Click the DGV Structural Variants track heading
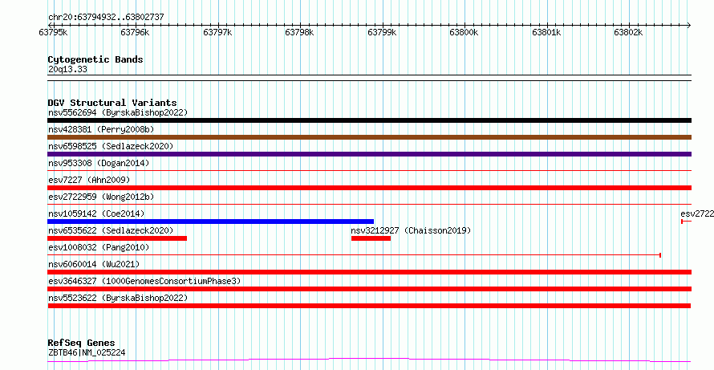Screen dimensions: 714x370 tap(112, 103)
